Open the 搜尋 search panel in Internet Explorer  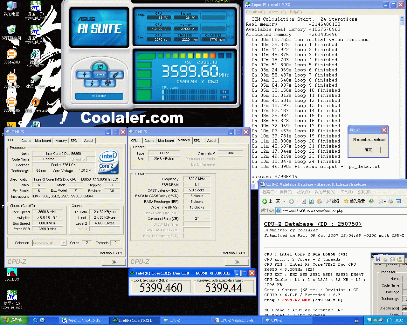[x=332, y=201]
